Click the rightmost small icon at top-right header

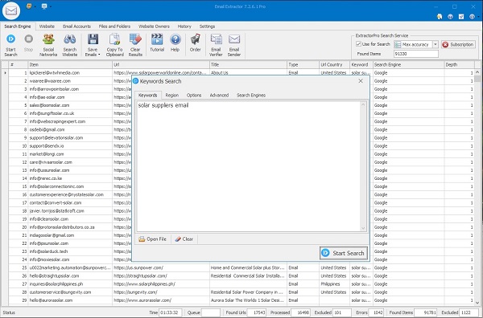click(472, 17)
